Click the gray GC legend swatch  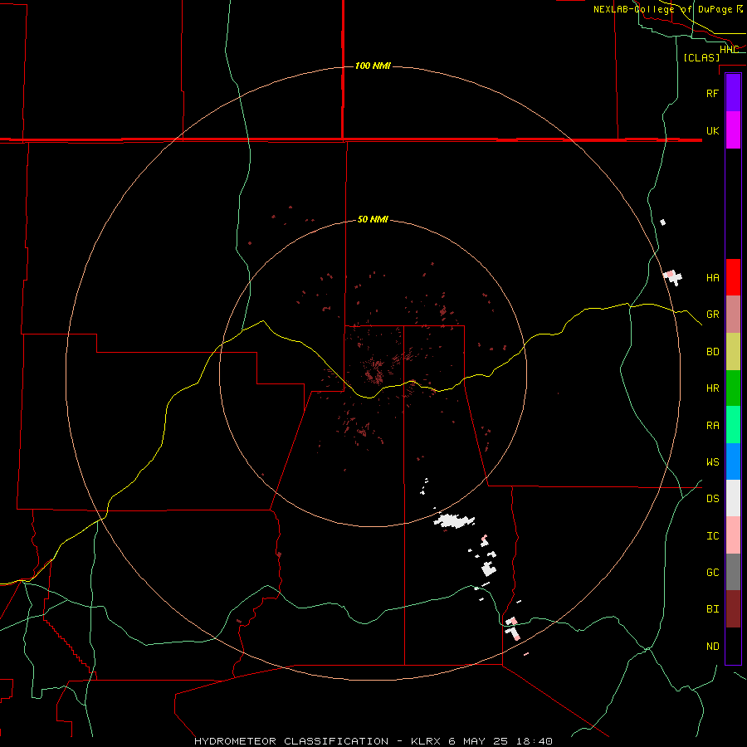click(x=733, y=572)
